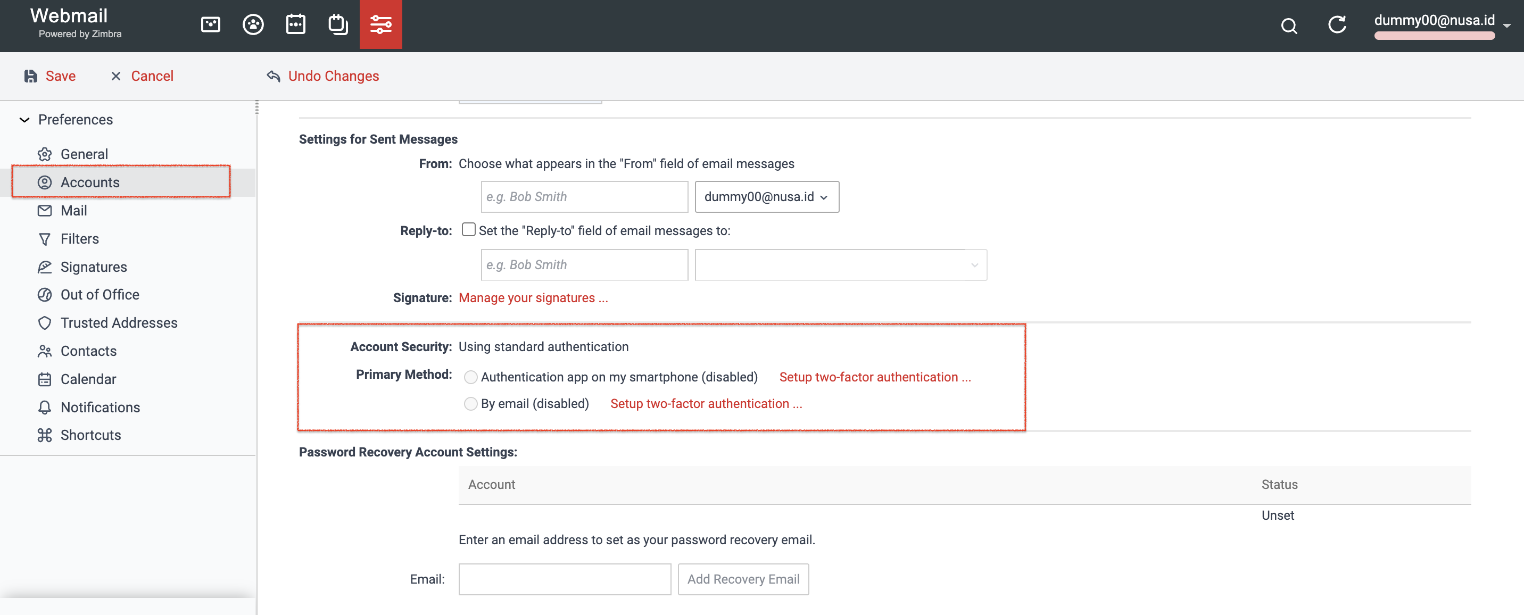
Task: Click the Mail envelope icon in sidebar
Action: [x=44, y=211]
